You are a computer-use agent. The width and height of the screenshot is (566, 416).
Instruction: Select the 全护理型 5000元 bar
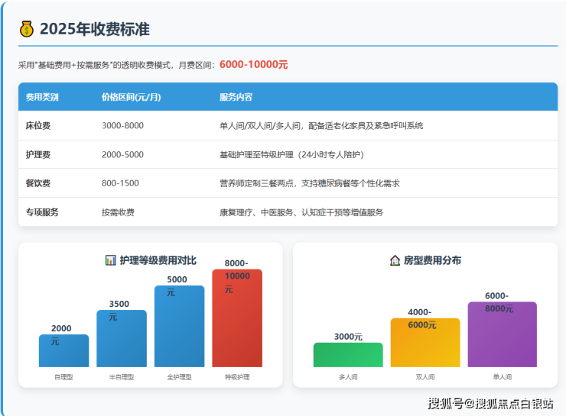[x=179, y=327]
